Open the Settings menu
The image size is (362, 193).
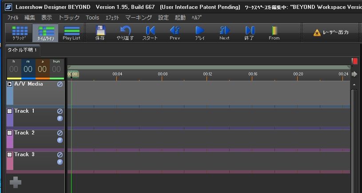(163, 17)
